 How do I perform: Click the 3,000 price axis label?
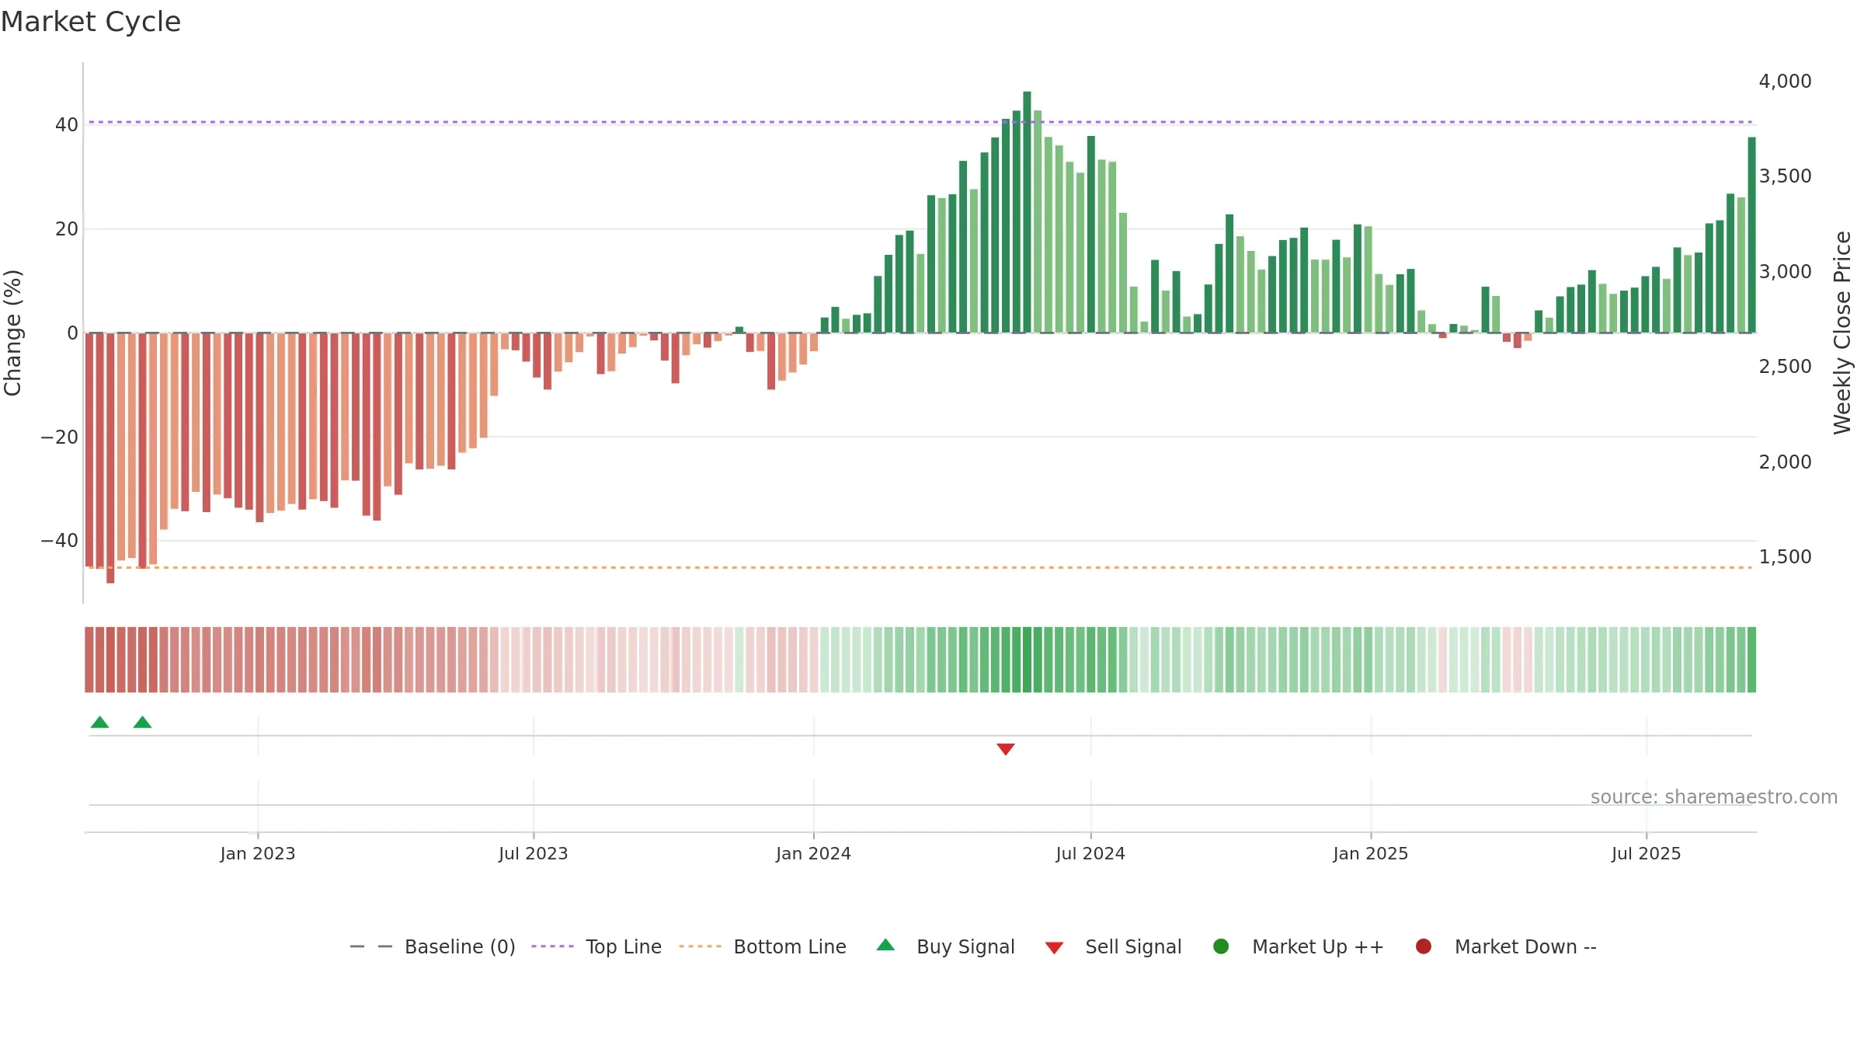point(1785,271)
